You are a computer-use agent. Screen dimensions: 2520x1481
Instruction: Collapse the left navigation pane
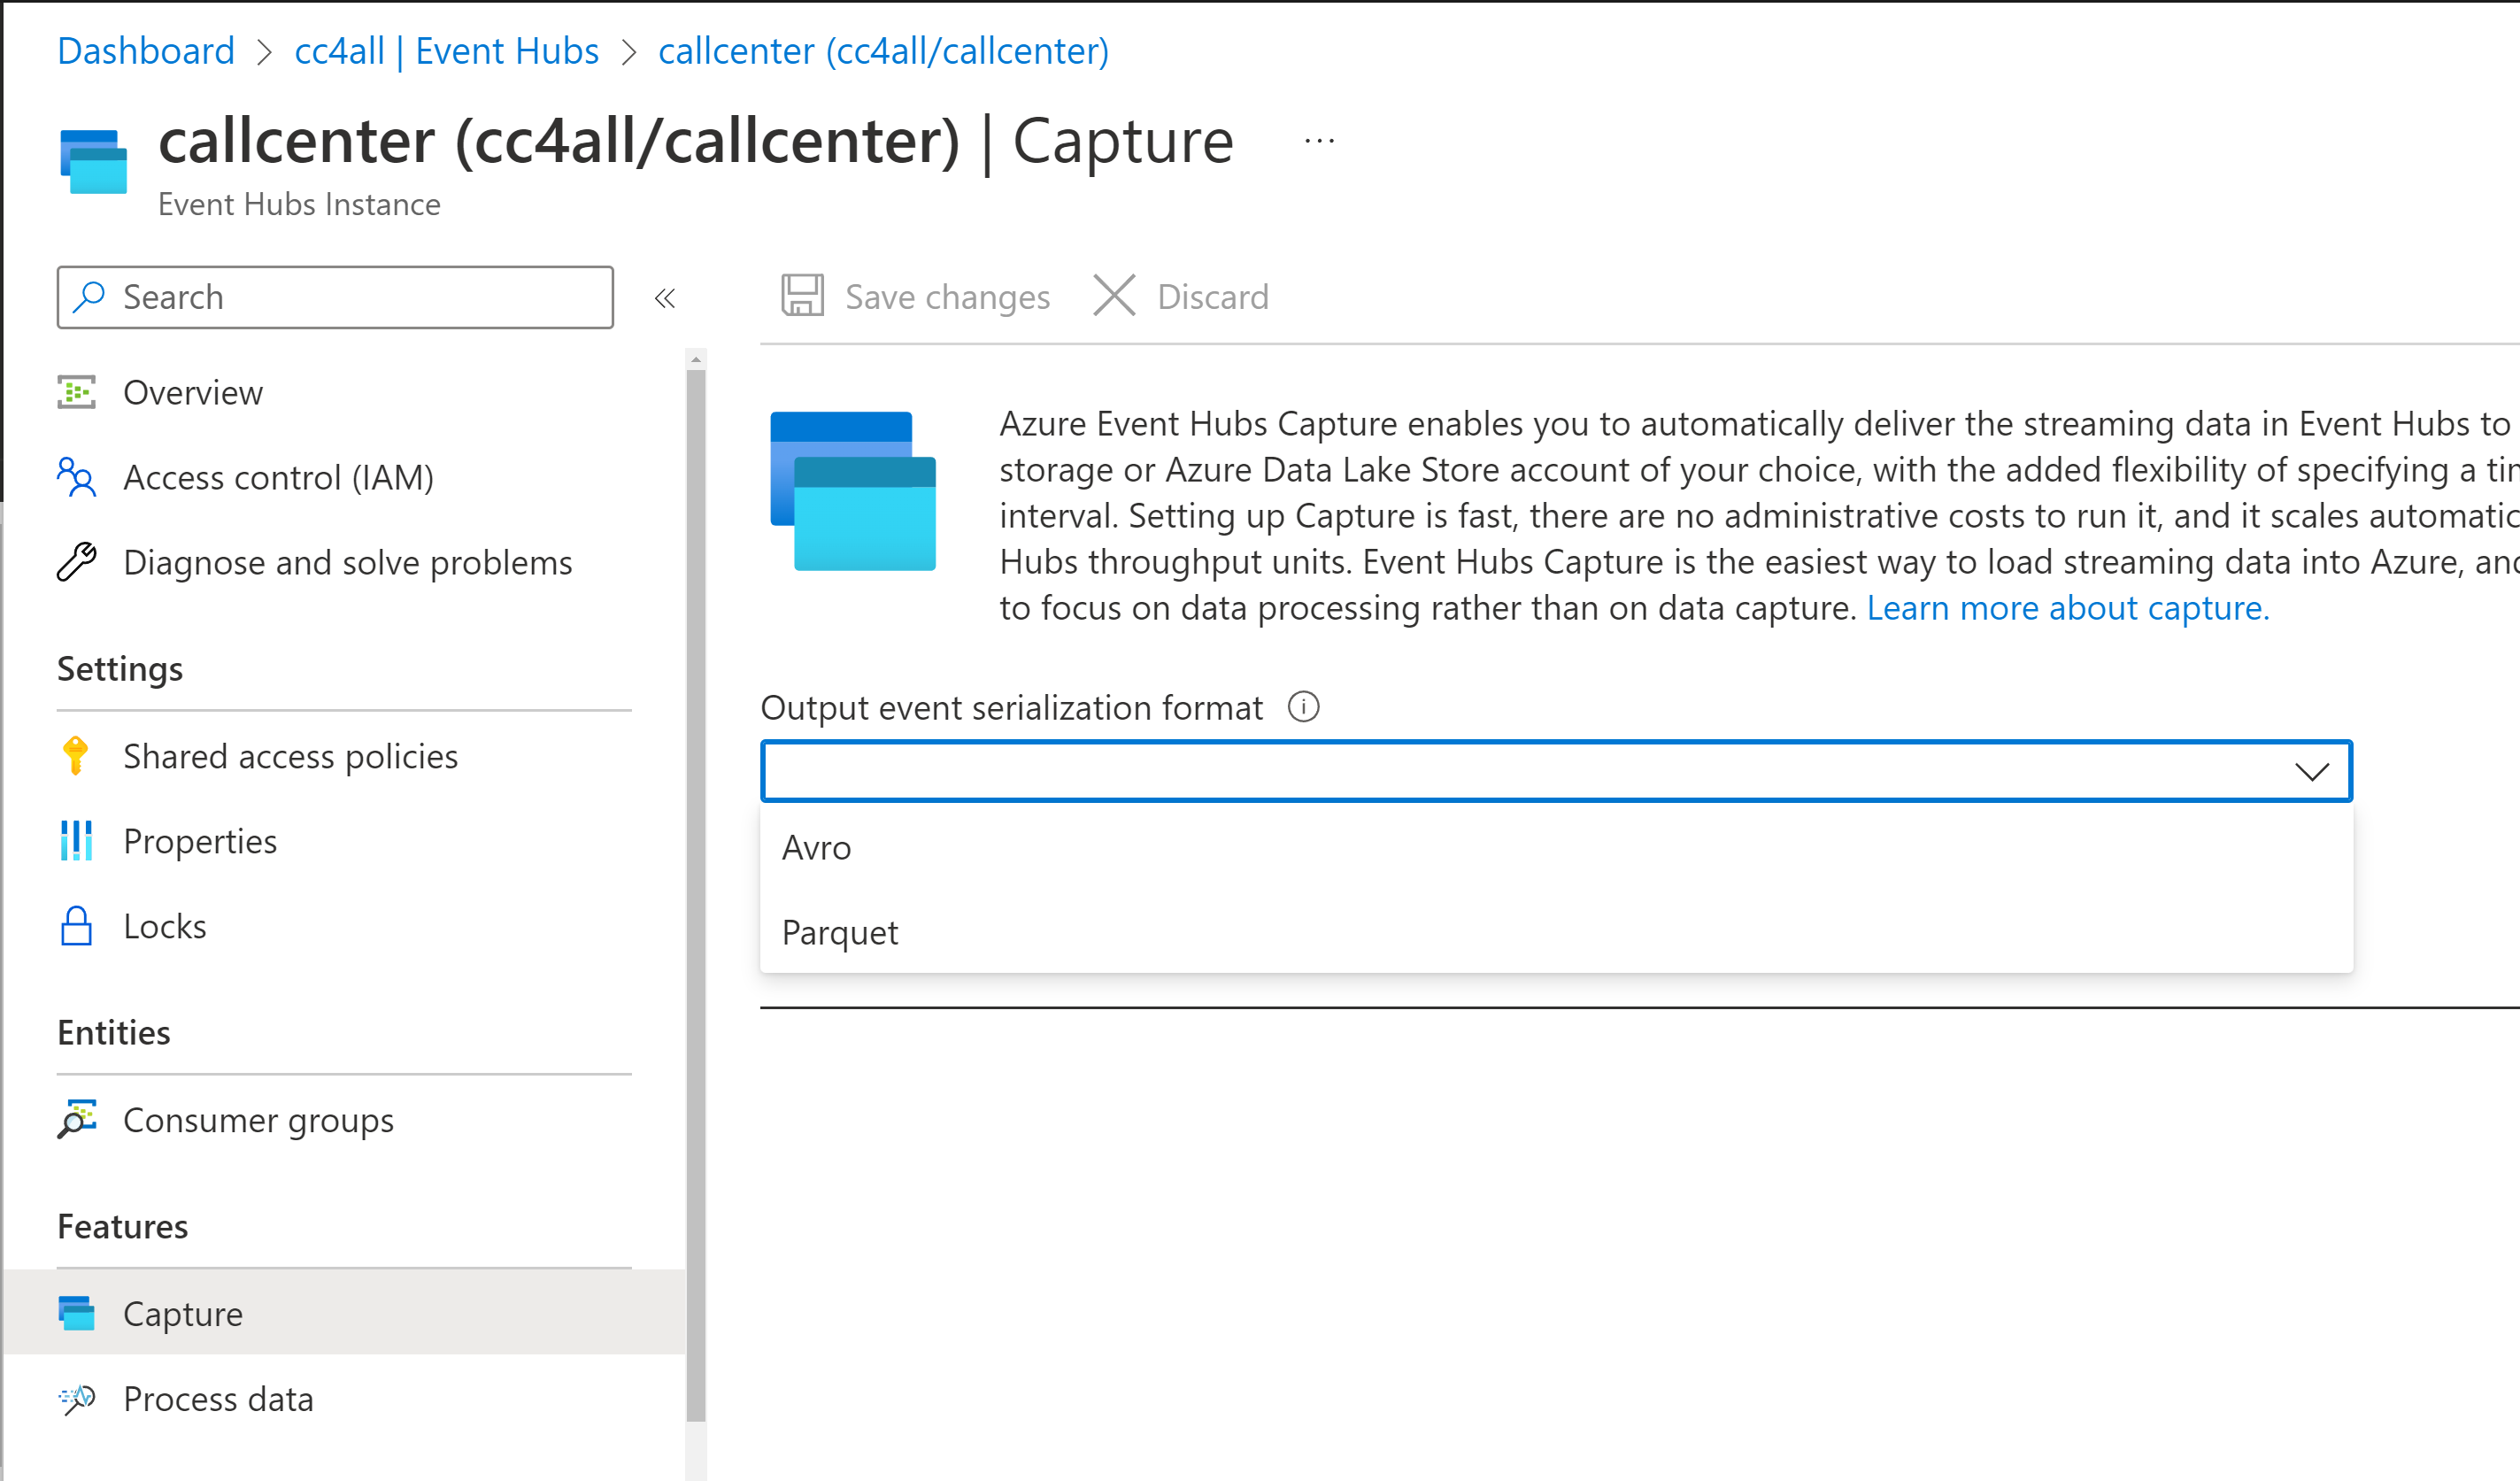click(665, 297)
